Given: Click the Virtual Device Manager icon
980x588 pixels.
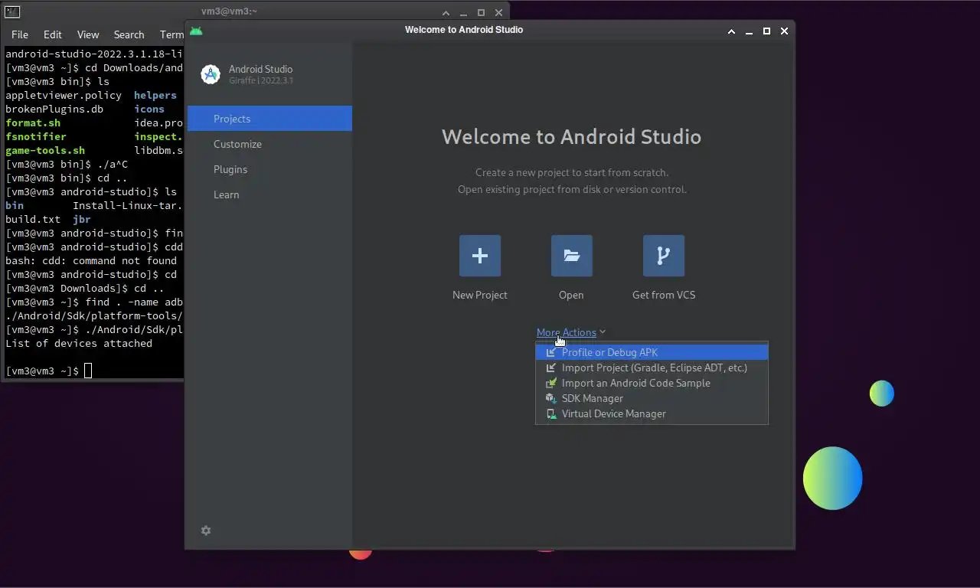Looking at the screenshot, I should (550, 414).
